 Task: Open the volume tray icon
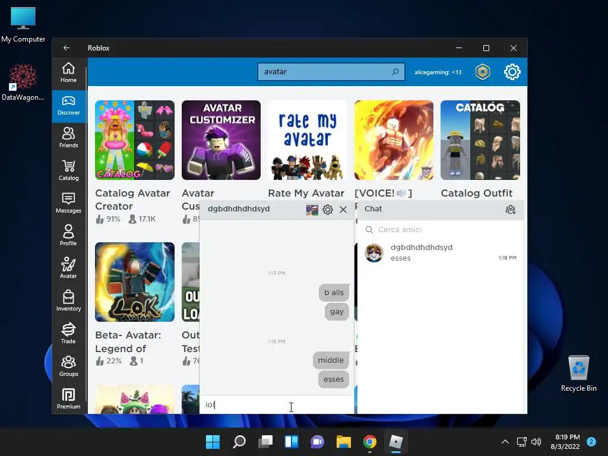[x=536, y=442]
